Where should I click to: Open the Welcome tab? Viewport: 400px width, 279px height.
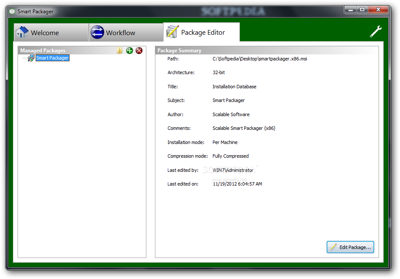(51, 33)
